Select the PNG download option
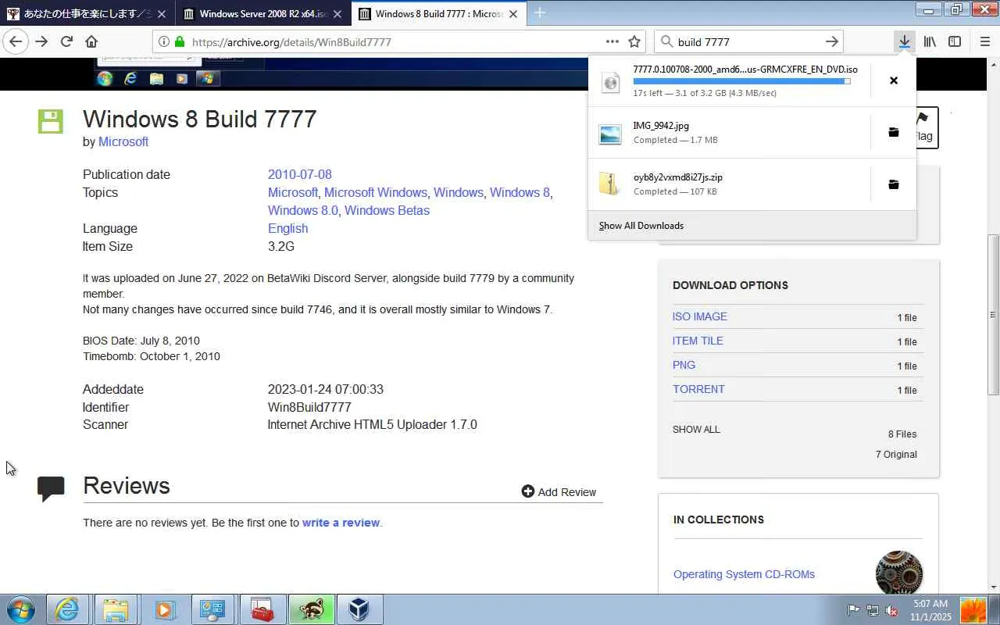The image size is (1000, 625). 684,365
